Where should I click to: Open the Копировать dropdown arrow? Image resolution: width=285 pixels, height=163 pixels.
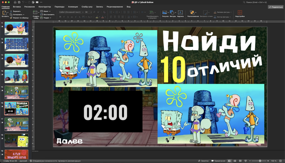point(24,14)
